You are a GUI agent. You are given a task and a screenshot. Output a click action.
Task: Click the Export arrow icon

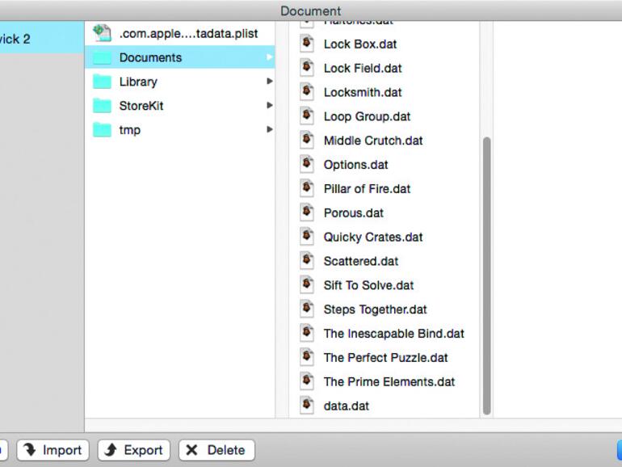click(111, 449)
